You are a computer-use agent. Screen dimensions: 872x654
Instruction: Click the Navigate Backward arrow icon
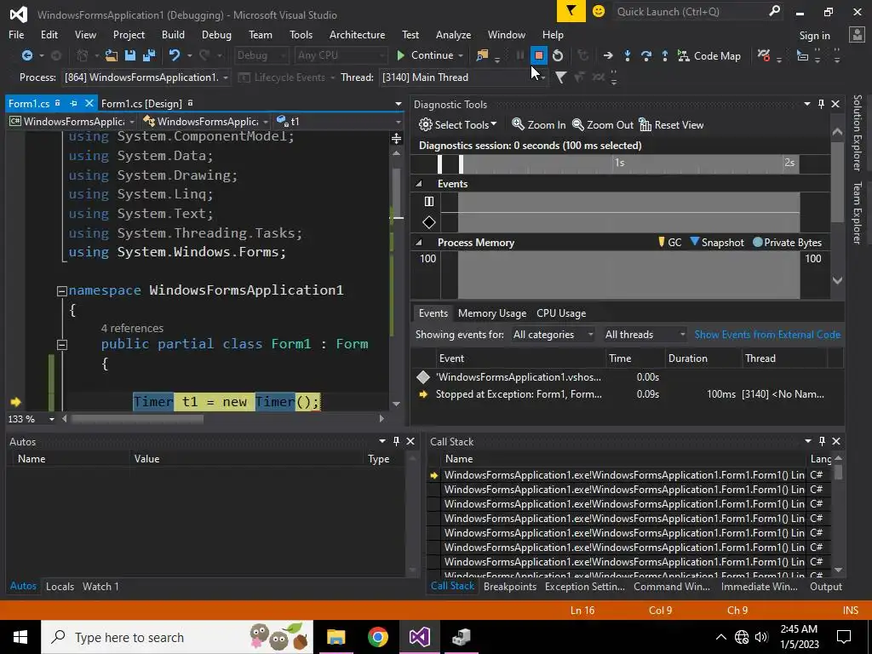[26, 55]
